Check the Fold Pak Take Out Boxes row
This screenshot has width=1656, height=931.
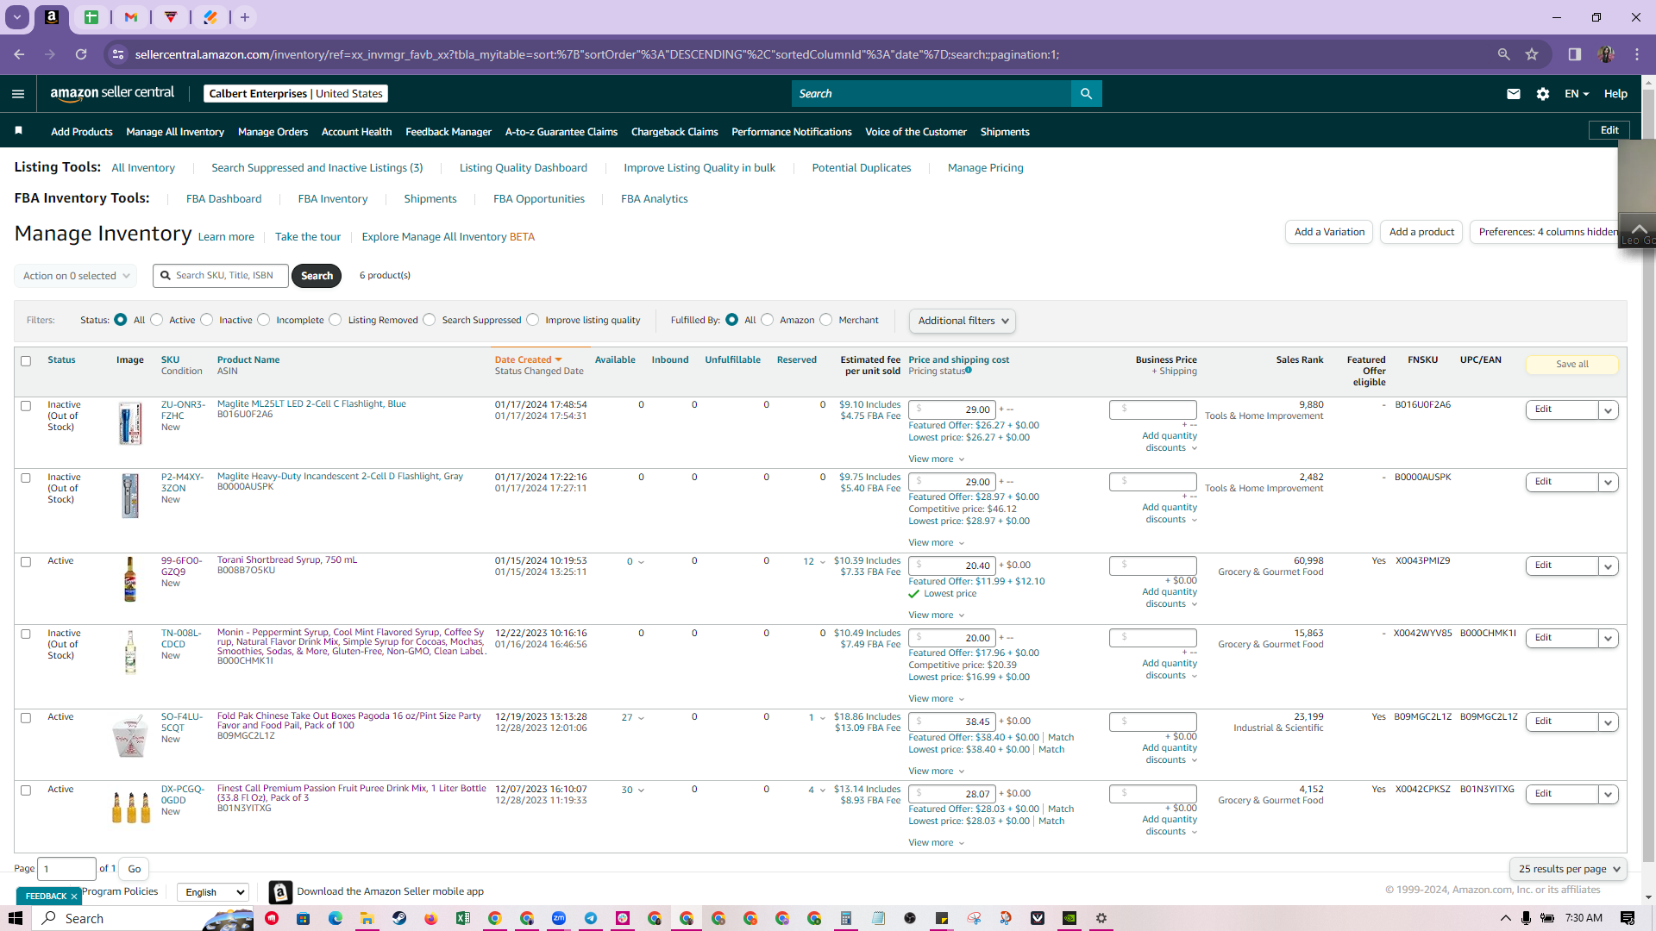point(26,718)
